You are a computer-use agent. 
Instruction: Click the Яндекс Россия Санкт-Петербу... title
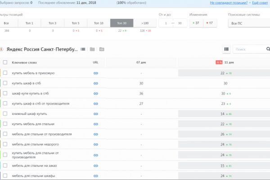(x=42, y=49)
